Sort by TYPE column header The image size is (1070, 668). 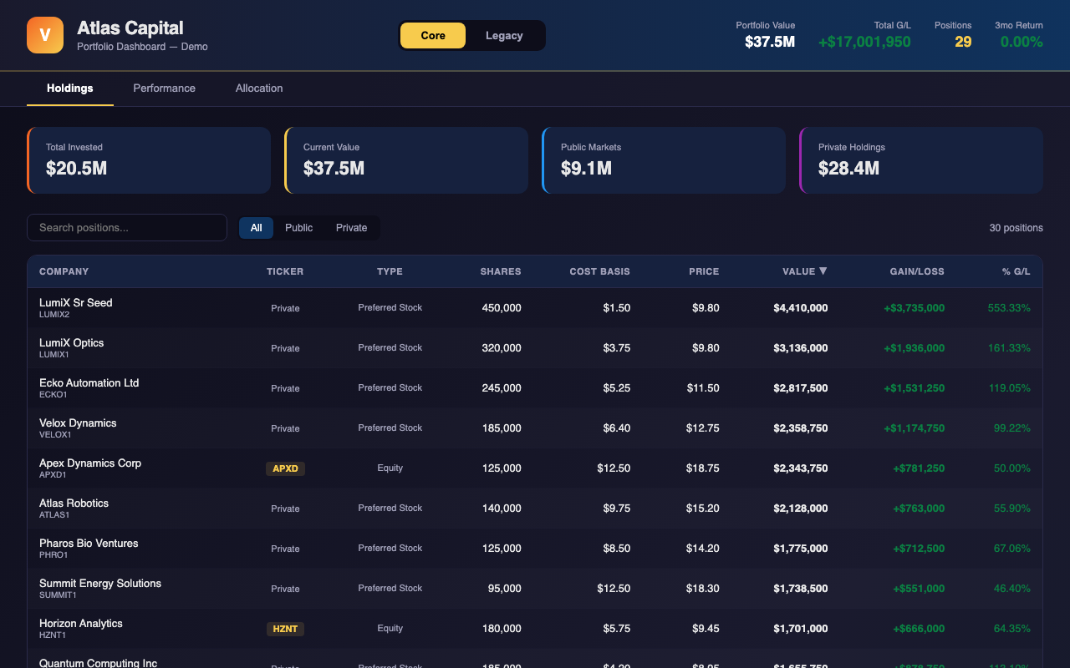(390, 271)
